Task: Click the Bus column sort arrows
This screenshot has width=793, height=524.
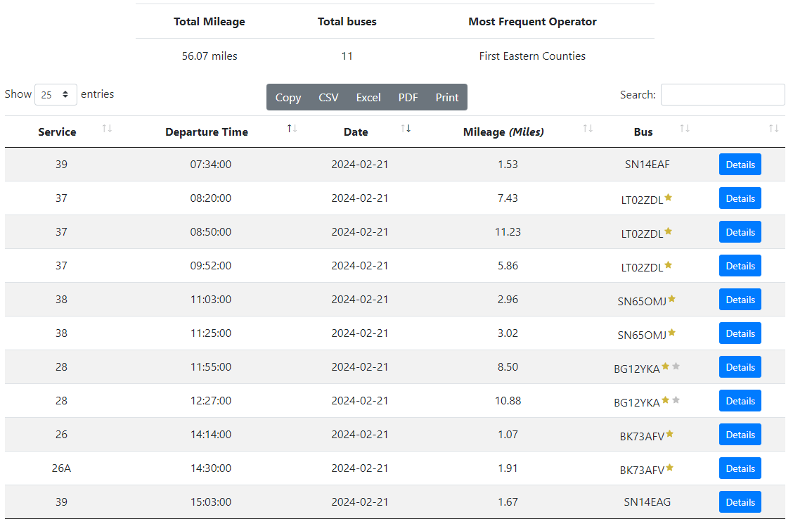Action: point(685,129)
